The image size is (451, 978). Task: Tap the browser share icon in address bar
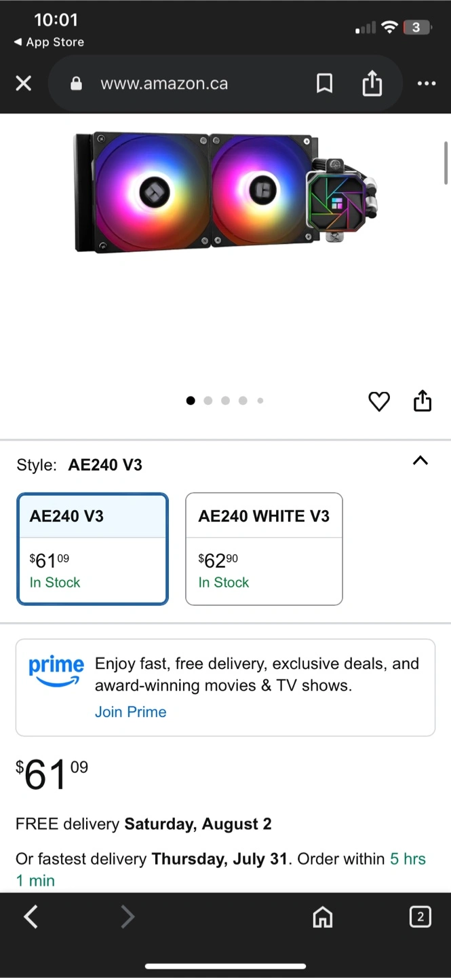click(x=372, y=84)
